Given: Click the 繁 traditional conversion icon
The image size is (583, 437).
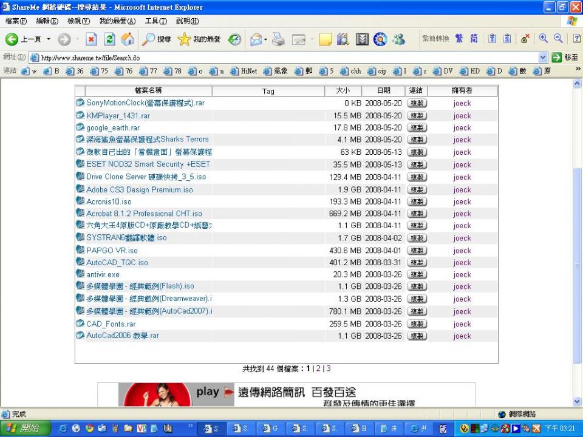Looking at the screenshot, I should [x=460, y=38].
